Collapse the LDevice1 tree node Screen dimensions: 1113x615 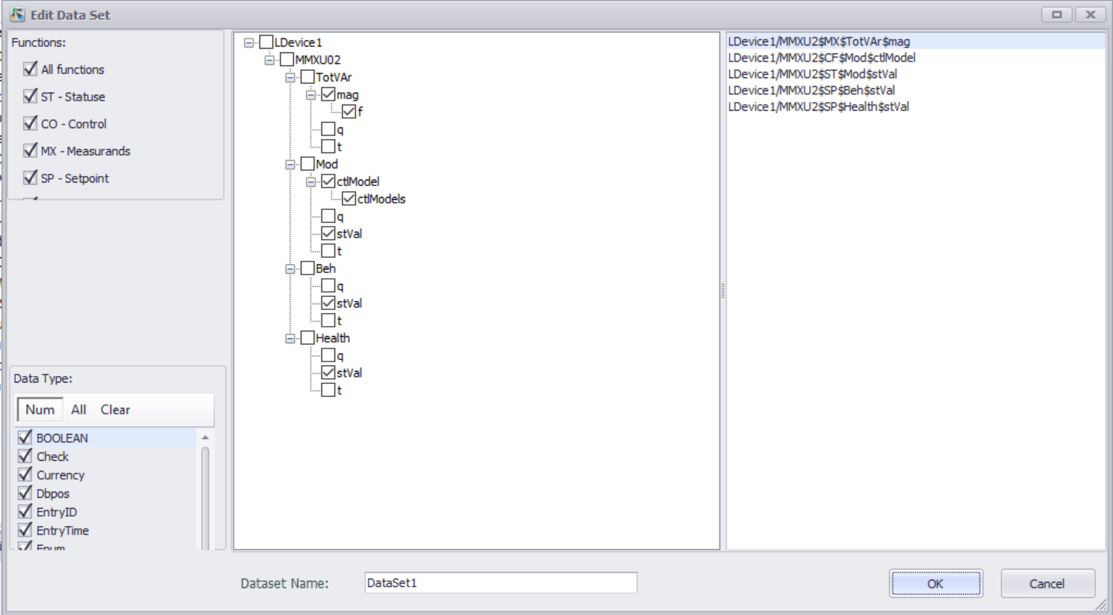tap(249, 43)
